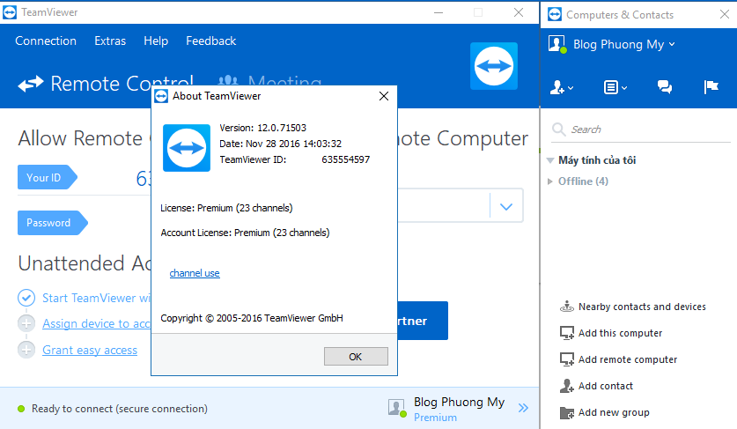Click the License Premium (23 channels) line

coord(226,208)
